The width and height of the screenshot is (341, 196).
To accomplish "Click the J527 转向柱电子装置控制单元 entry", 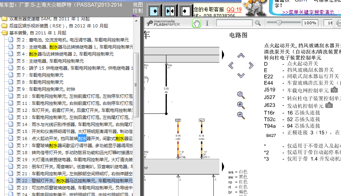I will point(302,98).
